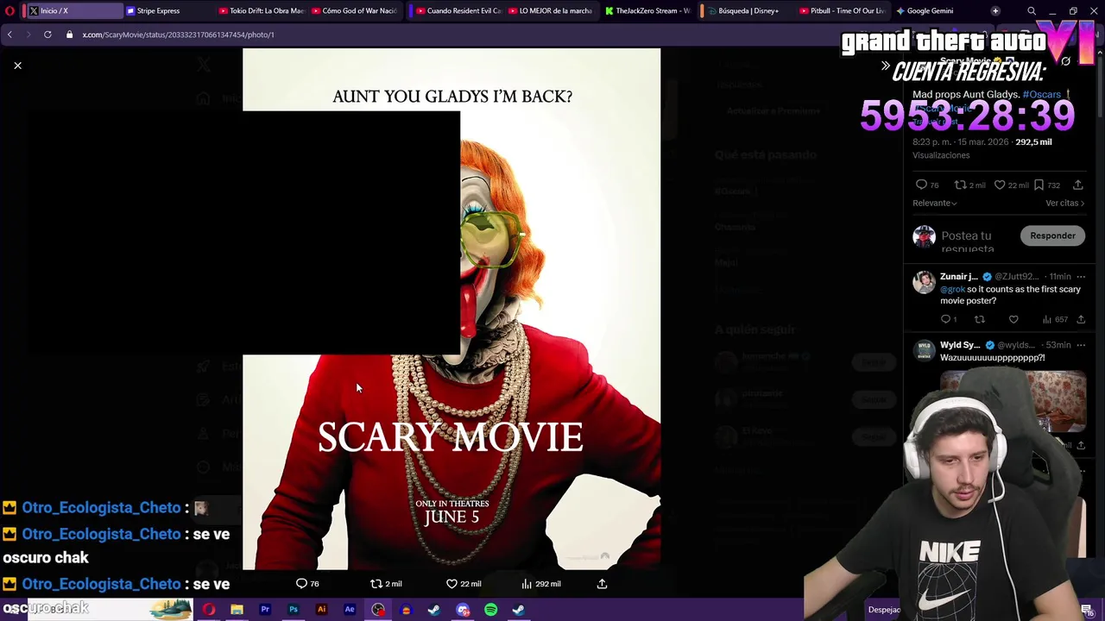Open the Relevante sort dropdown
The height and width of the screenshot is (621, 1105).
tap(934, 204)
